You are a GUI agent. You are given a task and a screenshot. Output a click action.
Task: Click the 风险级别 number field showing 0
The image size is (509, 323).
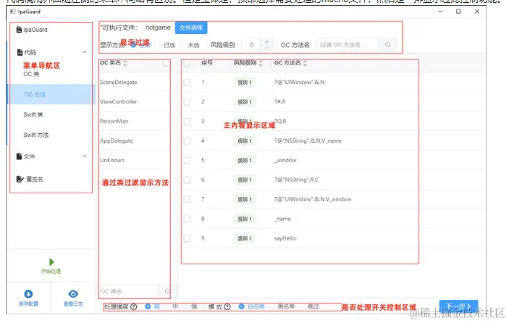click(x=252, y=45)
